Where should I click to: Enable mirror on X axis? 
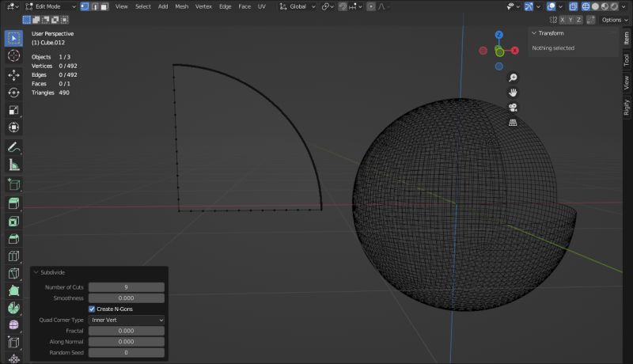click(x=563, y=20)
